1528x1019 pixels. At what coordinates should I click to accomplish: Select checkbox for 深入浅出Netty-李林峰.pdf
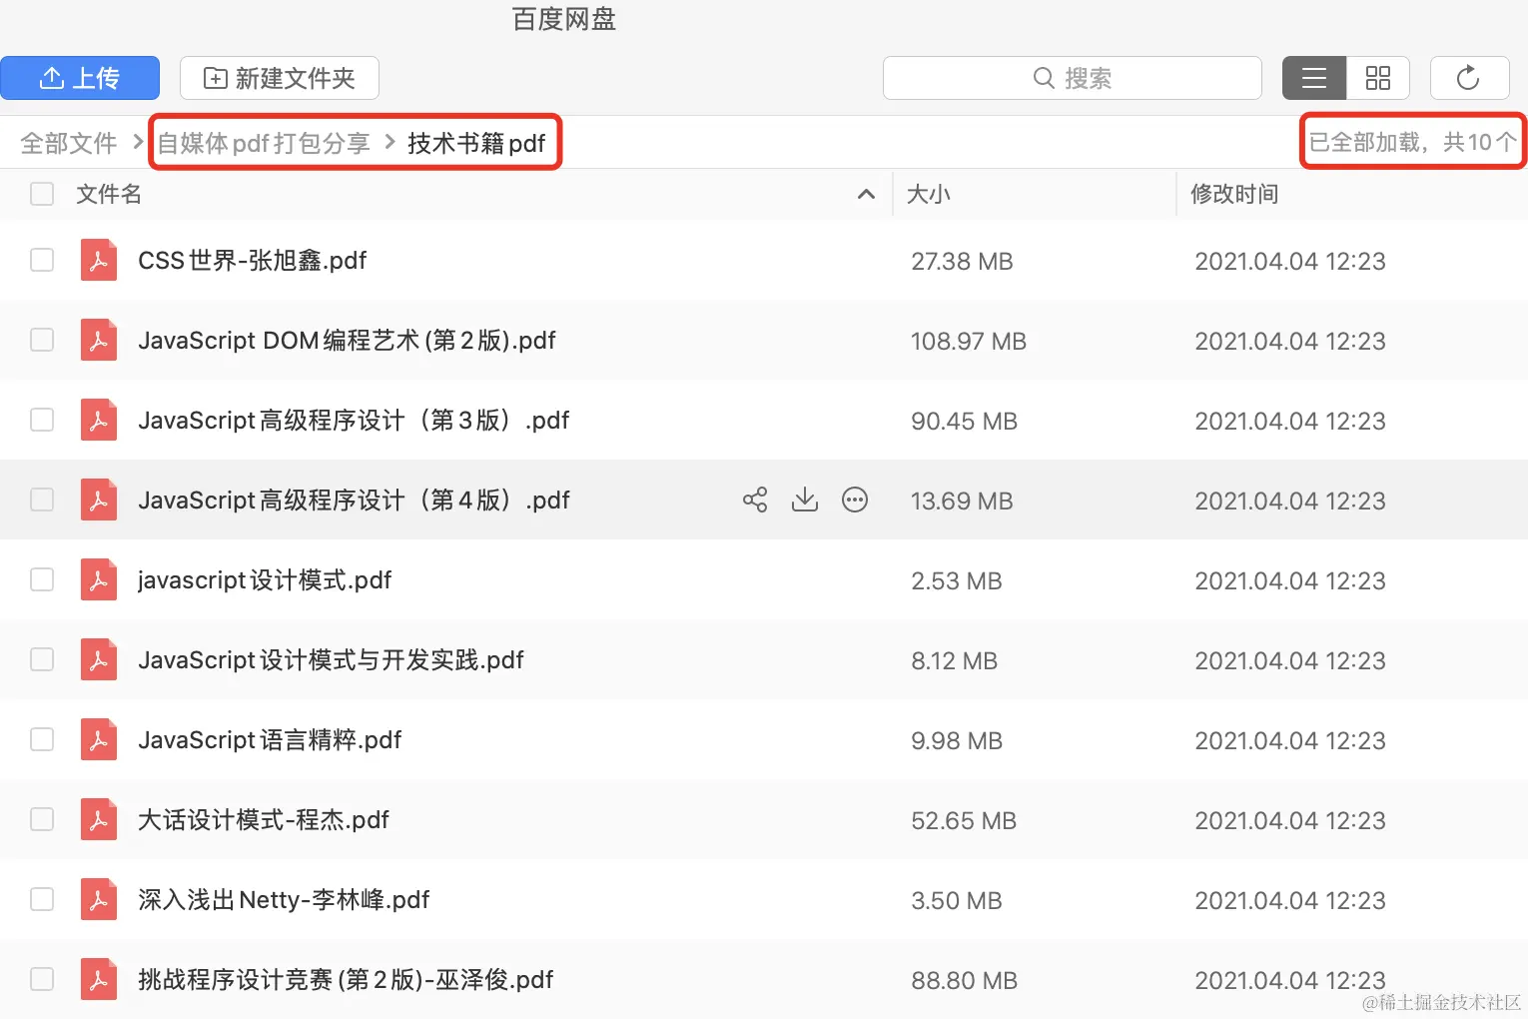(42, 899)
